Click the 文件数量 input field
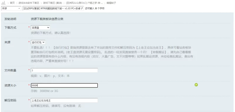This screenshot has height=112, width=235. pyautogui.click(x=64, y=70)
